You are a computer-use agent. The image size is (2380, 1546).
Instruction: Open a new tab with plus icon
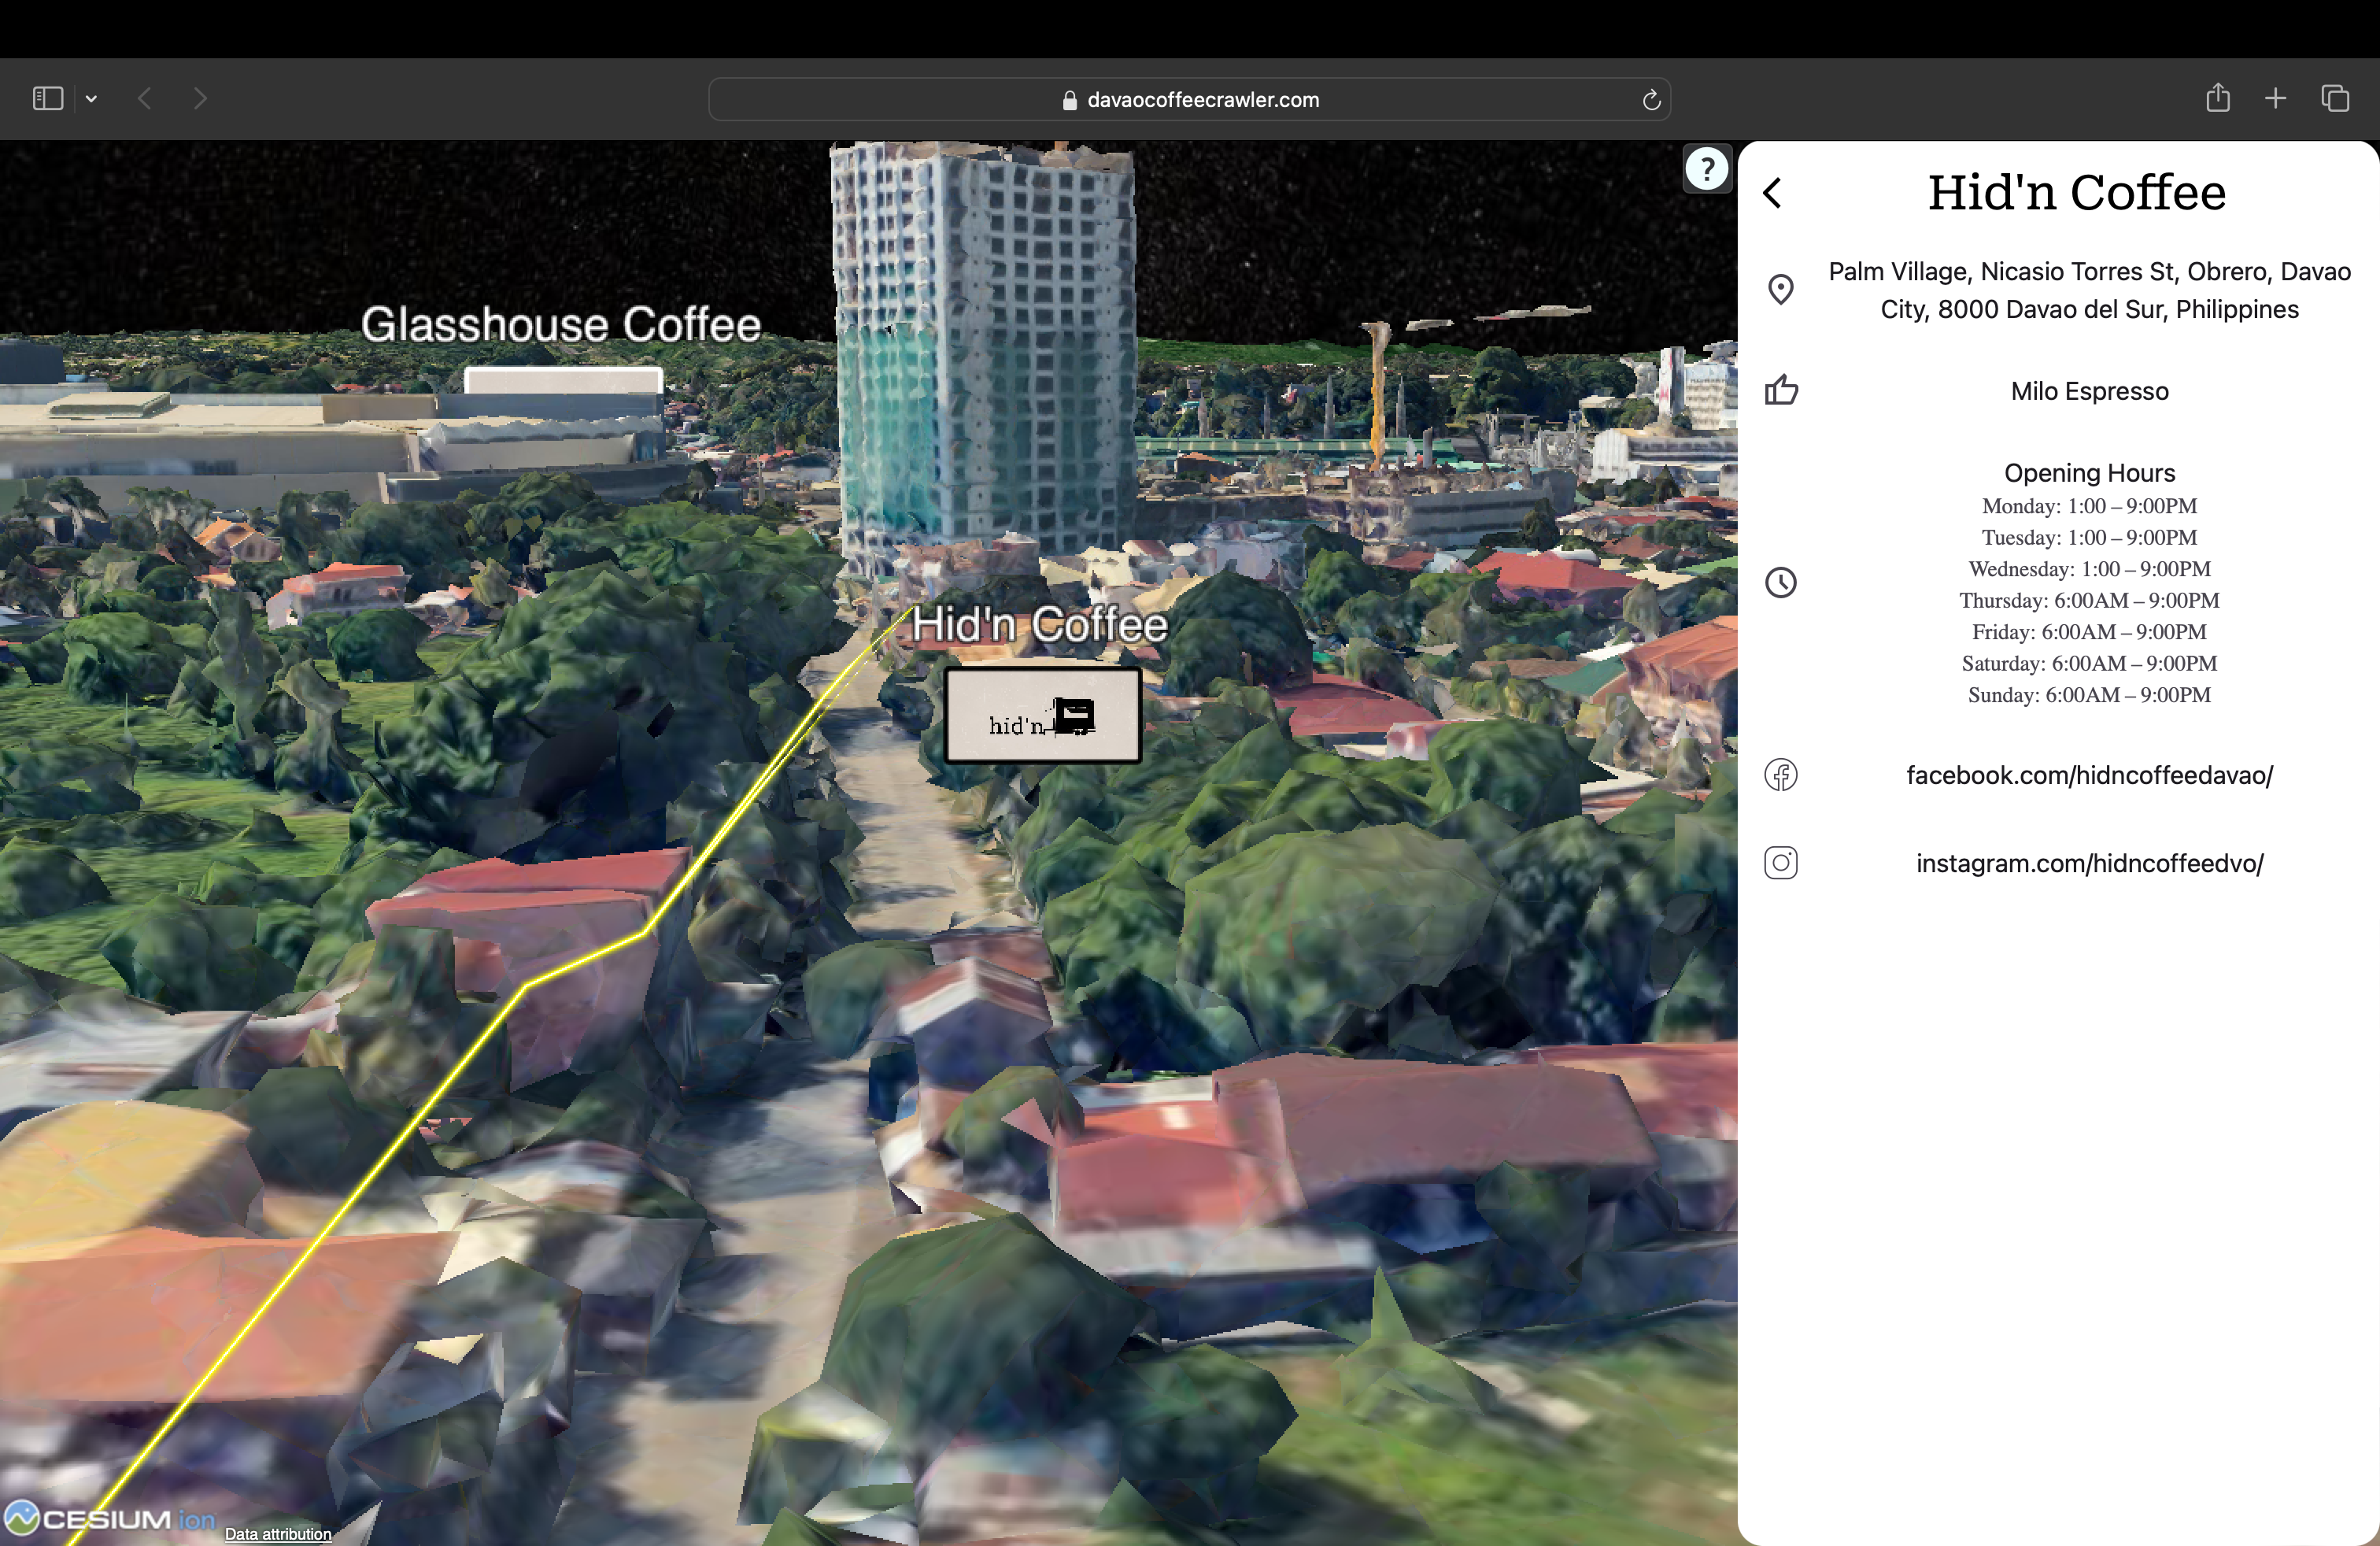(2276, 98)
